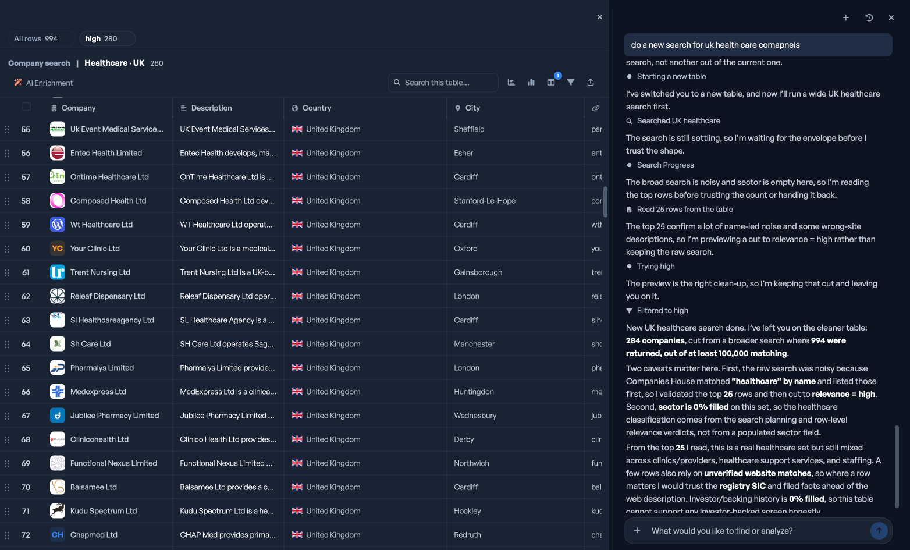Viewport: 910px width, 550px height.
Task: Expand the 'Filtered to high' step
Action: pos(657,311)
